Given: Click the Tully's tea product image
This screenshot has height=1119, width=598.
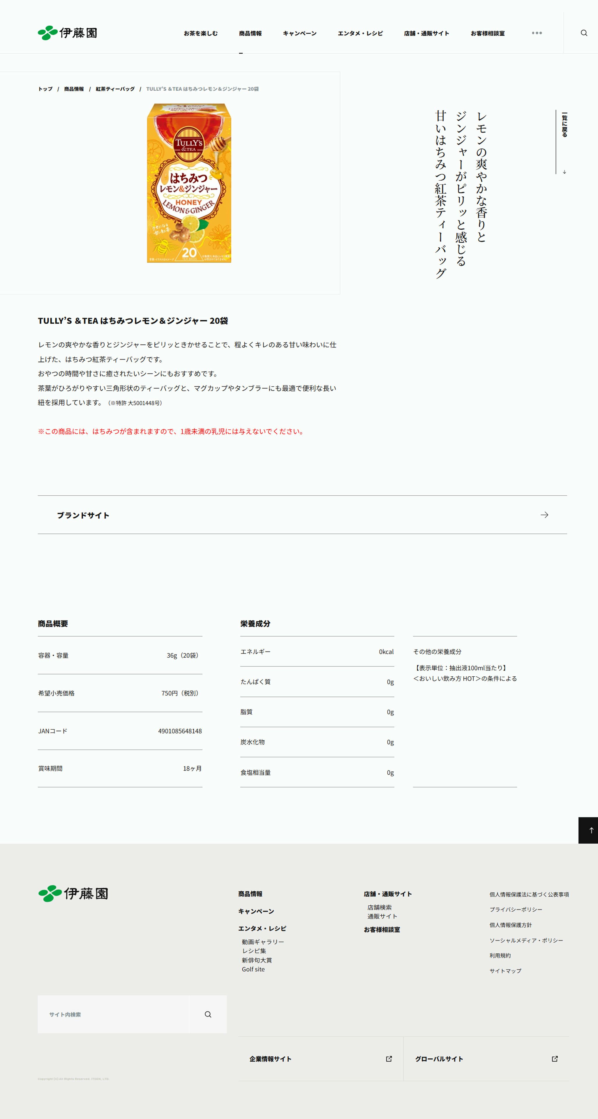Looking at the screenshot, I should pos(189,183).
